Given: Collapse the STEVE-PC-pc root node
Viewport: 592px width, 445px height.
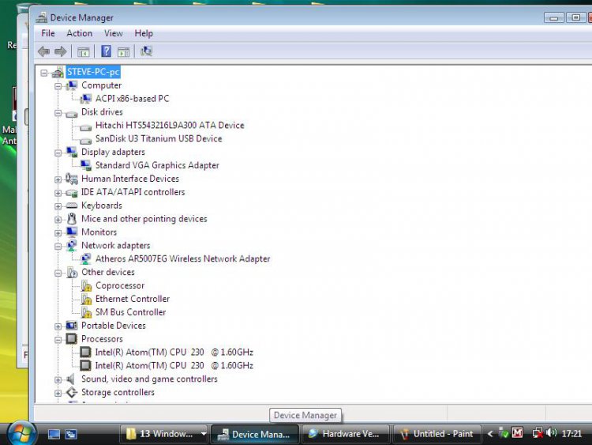Looking at the screenshot, I should pyautogui.click(x=43, y=73).
